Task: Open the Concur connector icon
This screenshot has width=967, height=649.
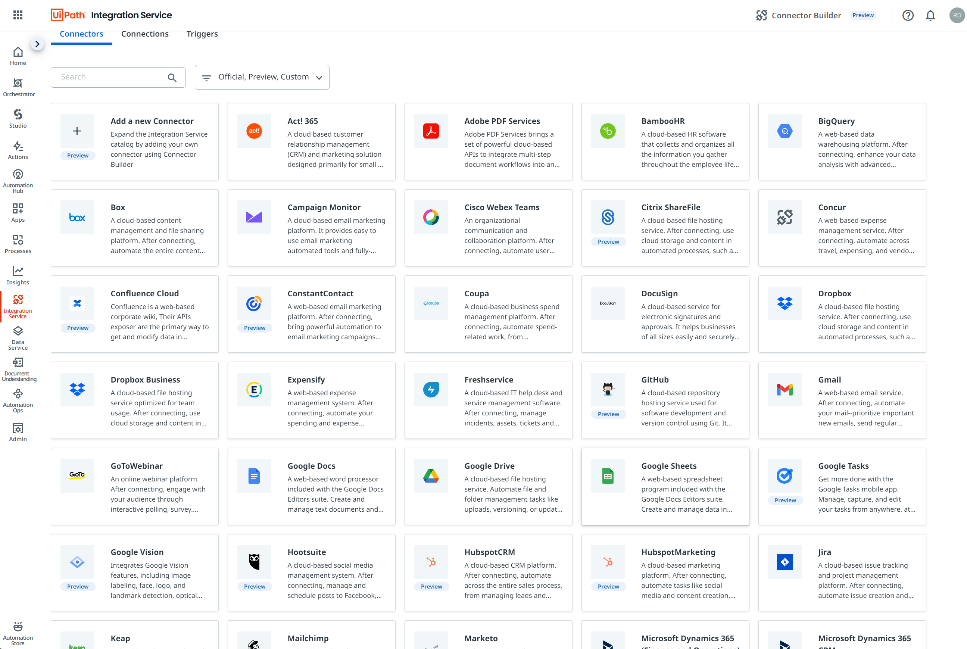Action: (785, 217)
